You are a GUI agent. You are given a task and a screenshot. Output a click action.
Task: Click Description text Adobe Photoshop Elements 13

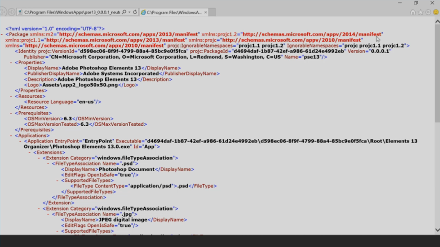[97, 79]
